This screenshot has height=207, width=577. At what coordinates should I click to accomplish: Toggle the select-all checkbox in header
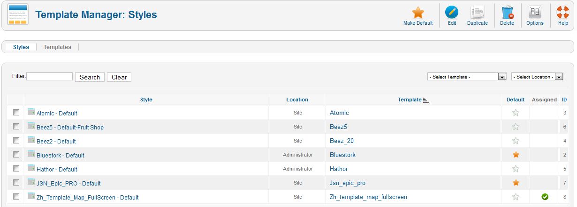[x=16, y=100]
